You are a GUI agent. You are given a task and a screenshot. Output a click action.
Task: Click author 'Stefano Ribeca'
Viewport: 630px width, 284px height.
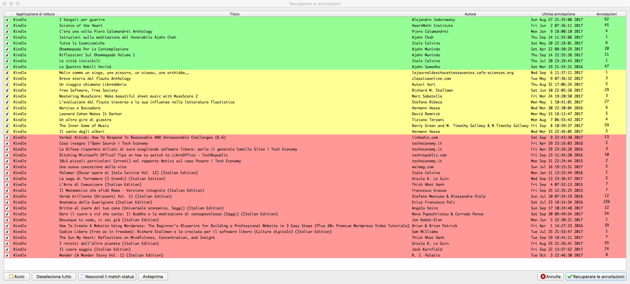pyautogui.click(x=427, y=102)
